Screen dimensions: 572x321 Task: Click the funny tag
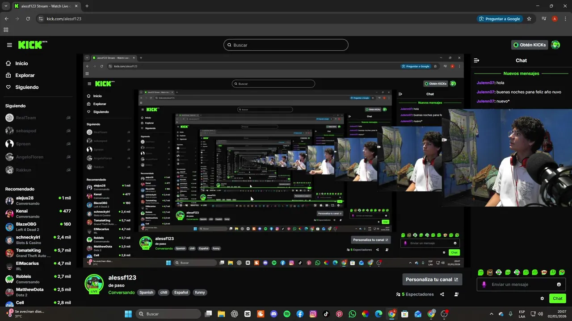200,292
